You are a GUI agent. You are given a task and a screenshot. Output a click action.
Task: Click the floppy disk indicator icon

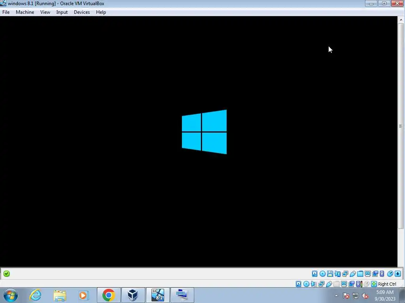point(330,274)
